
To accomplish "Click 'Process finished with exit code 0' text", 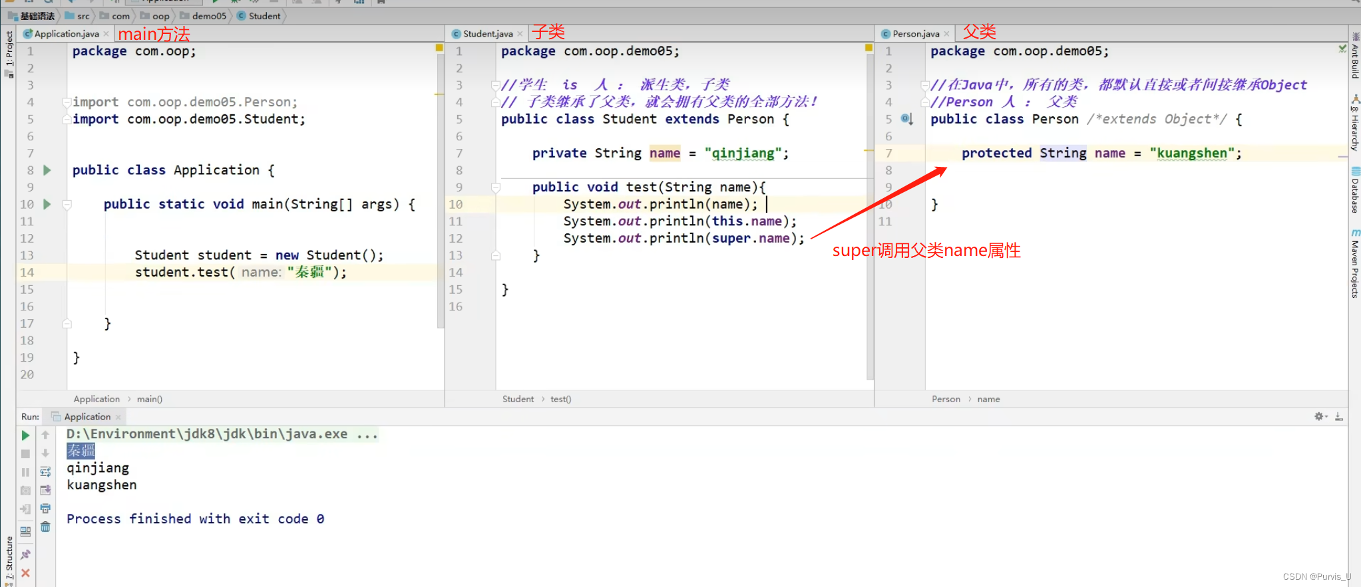I will (x=195, y=519).
